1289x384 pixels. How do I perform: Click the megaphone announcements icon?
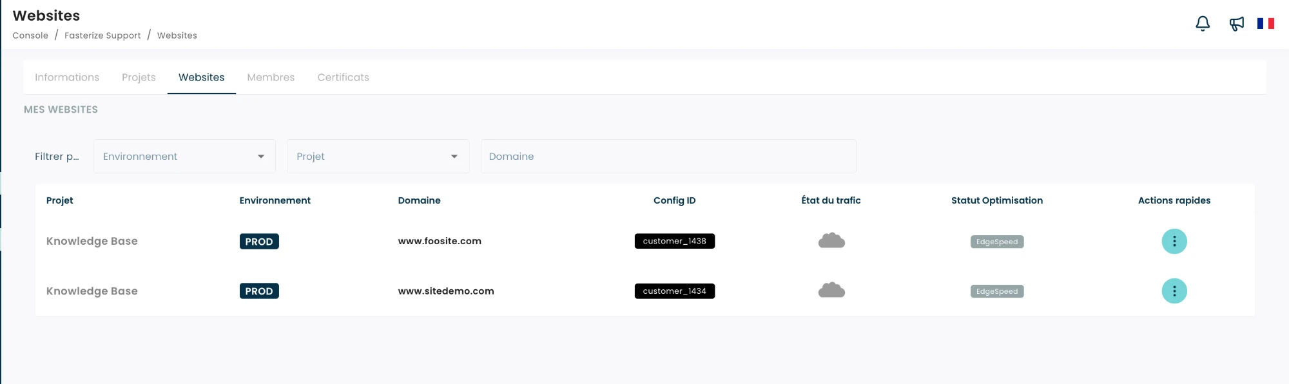click(x=1236, y=24)
